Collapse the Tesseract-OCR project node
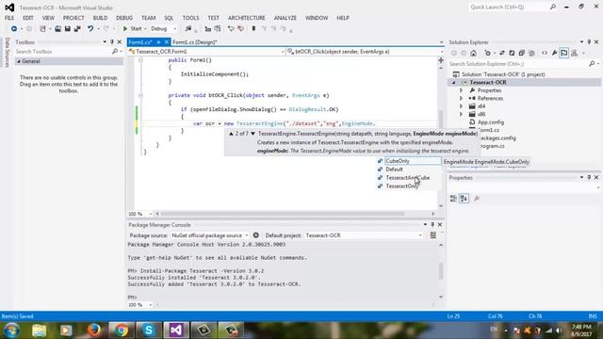The image size is (603, 339). point(454,82)
